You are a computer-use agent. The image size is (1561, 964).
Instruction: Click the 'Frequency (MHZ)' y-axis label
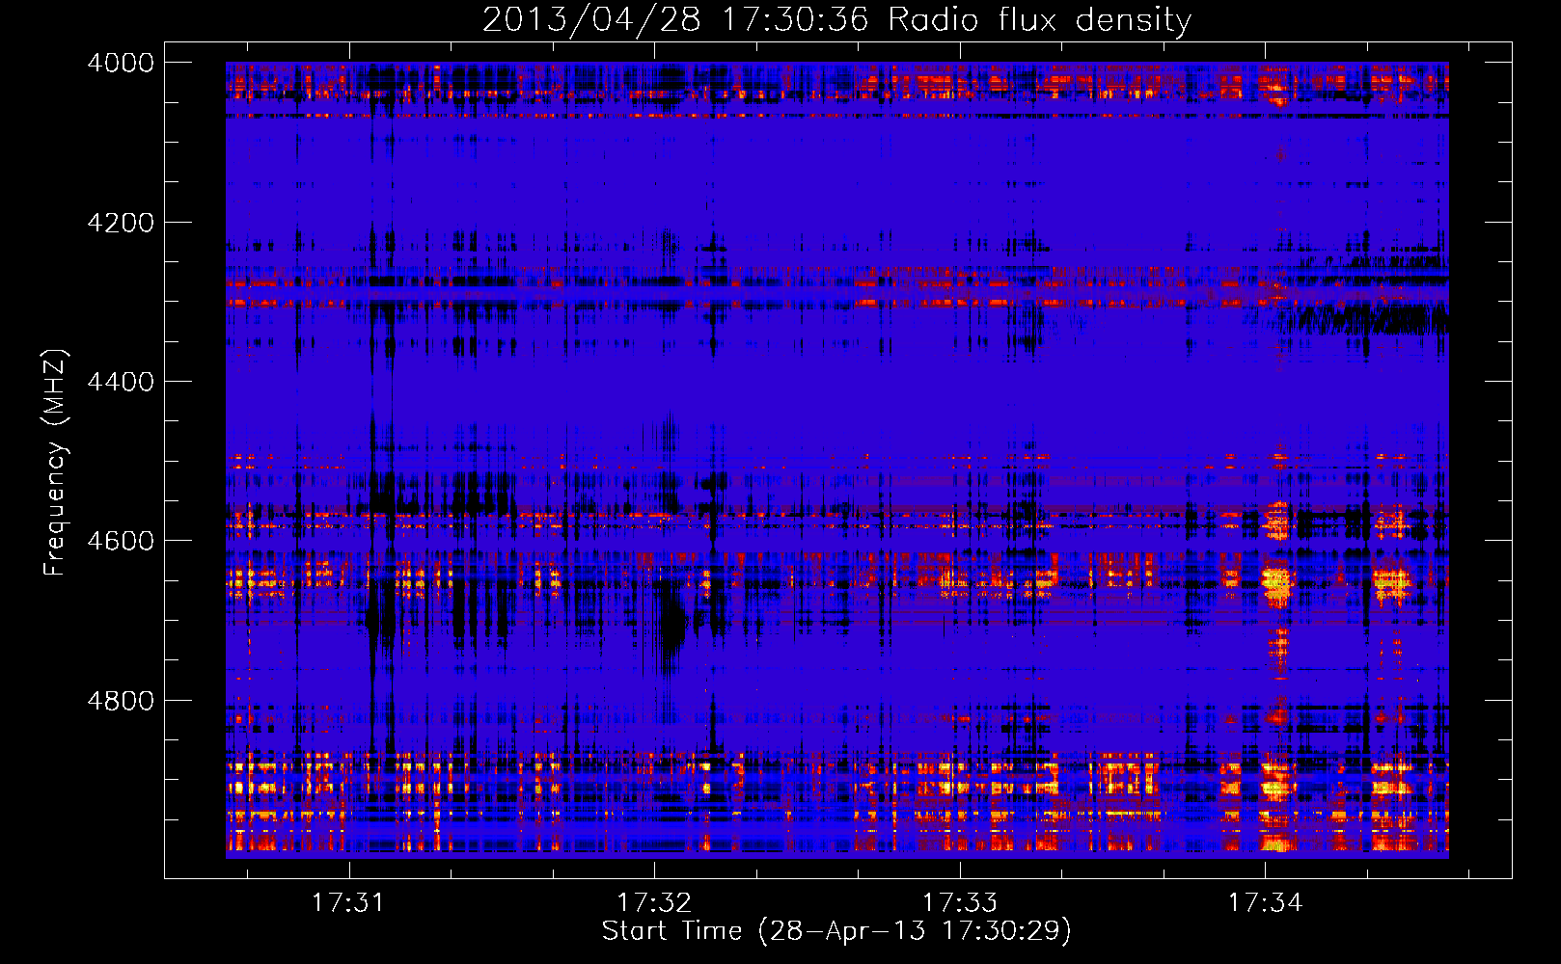tap(55, 463)
